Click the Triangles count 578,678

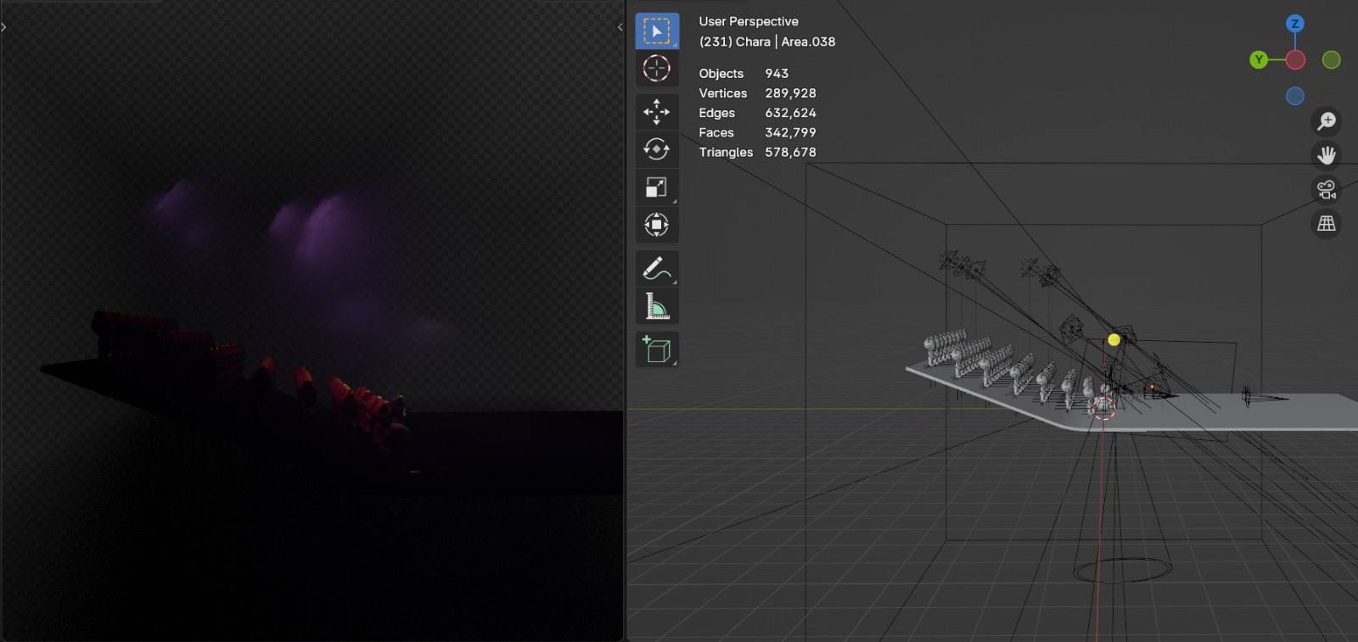point(790,153)
